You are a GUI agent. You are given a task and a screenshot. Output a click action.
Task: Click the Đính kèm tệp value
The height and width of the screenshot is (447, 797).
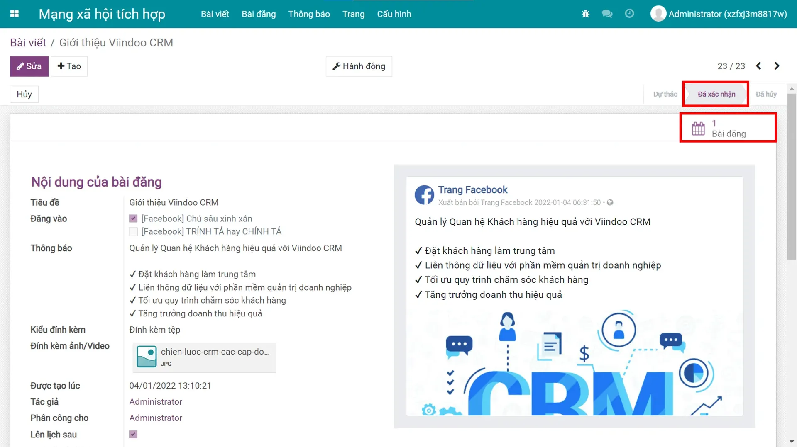coord(154,330)
